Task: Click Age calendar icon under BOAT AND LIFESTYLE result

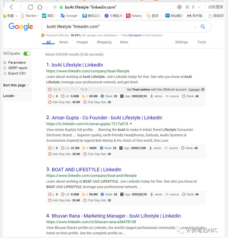Action: (x=122, y=195)
